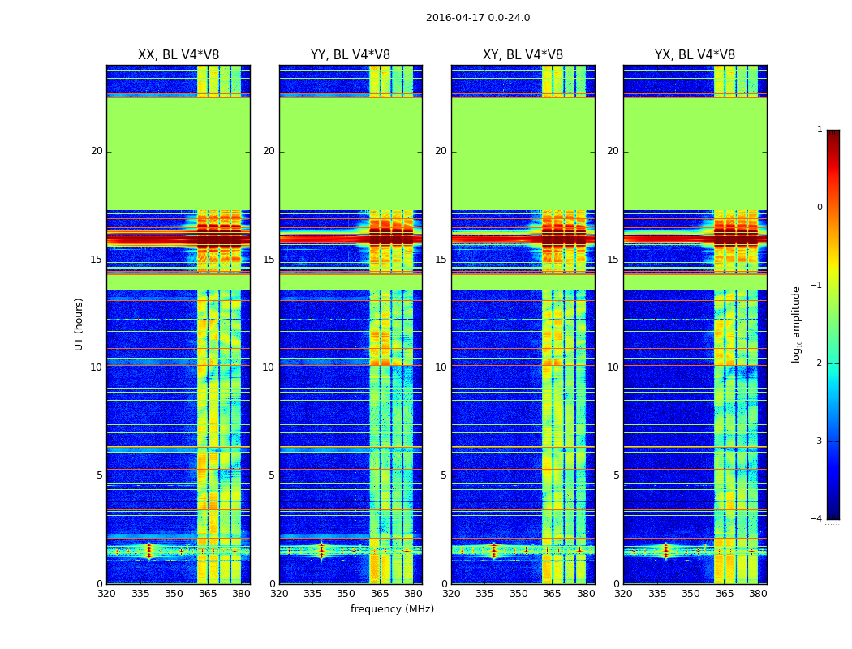Click the 20 y-tick label of XX panel
Screen dimensions: 852x649
(97, 151)
